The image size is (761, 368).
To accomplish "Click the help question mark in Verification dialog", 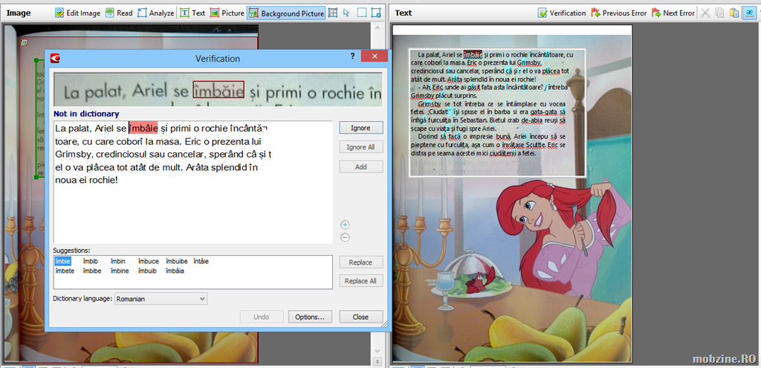I will click(352, 57).
